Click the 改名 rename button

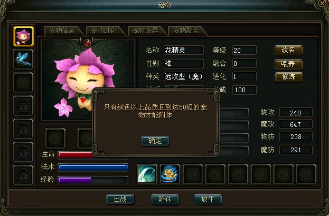[x=288, y=50]
